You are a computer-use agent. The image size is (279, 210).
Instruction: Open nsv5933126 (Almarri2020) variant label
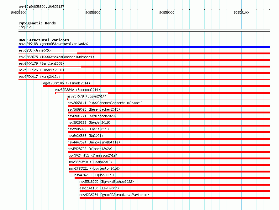pos(41,70)
